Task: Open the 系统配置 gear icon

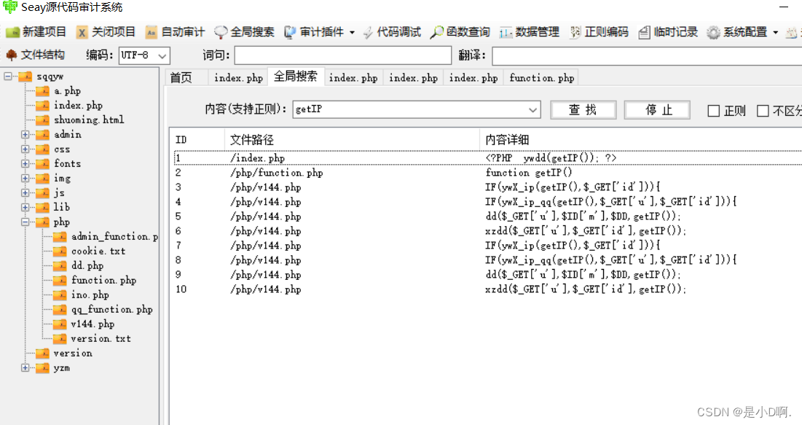Action: click(x=713, y=32)
